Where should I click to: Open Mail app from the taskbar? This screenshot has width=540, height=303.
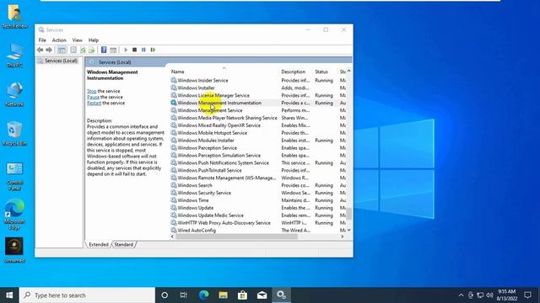[x=262, y=295]
